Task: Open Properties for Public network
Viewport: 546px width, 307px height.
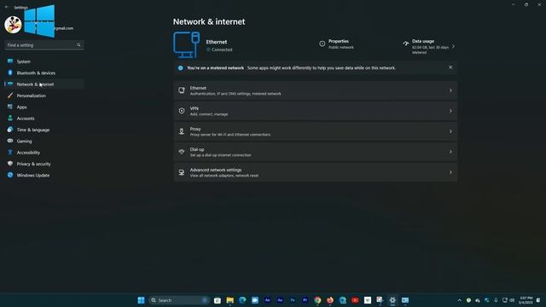Action: 336,43
